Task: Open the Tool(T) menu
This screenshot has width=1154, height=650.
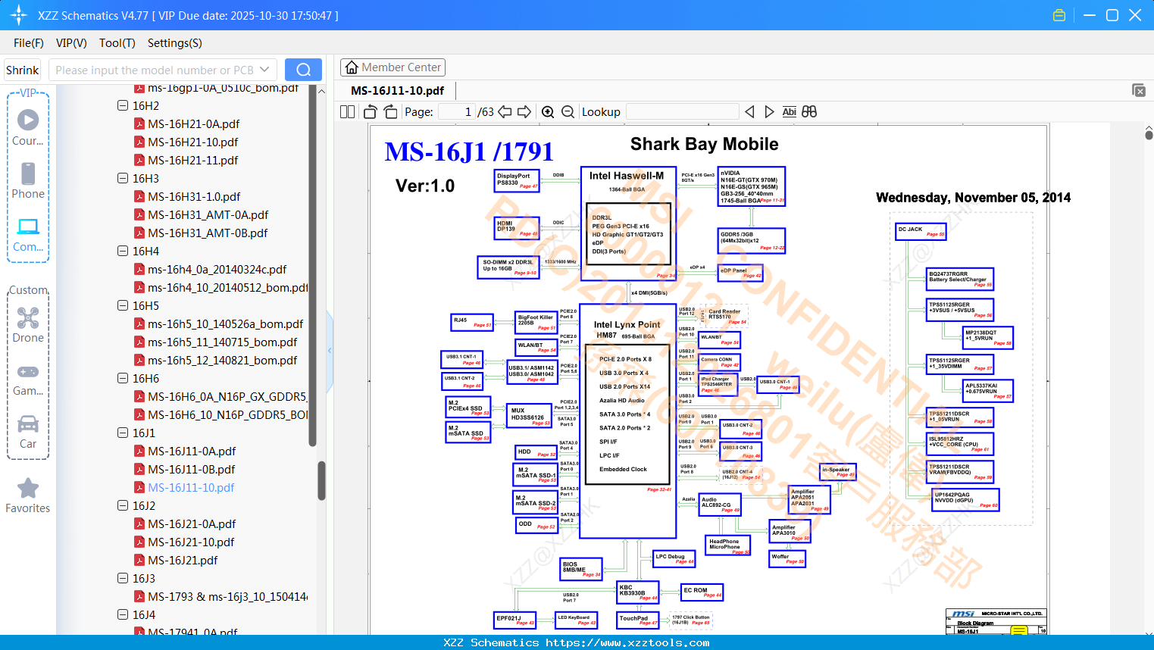Action: (x=117, y=43)
